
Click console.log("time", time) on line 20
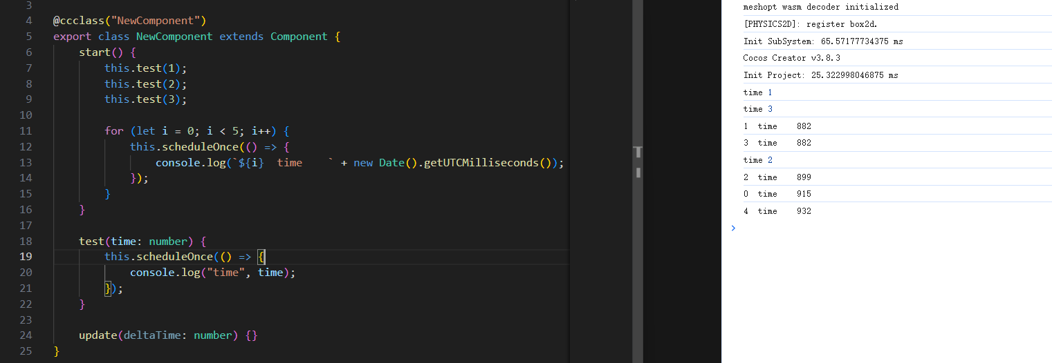210,272
